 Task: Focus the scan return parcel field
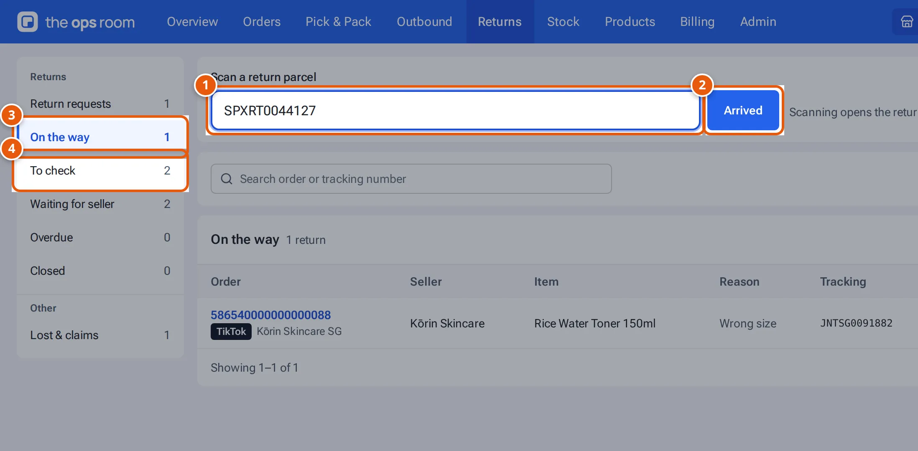[455, 111]
